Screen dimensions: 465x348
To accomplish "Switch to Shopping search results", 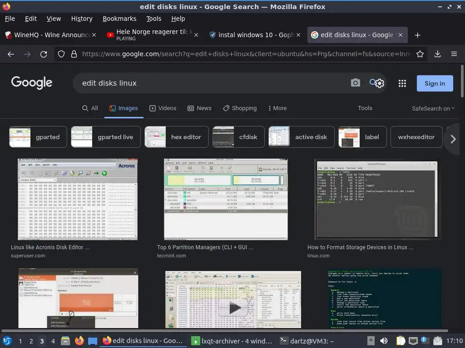I will [x=240, y=108].
